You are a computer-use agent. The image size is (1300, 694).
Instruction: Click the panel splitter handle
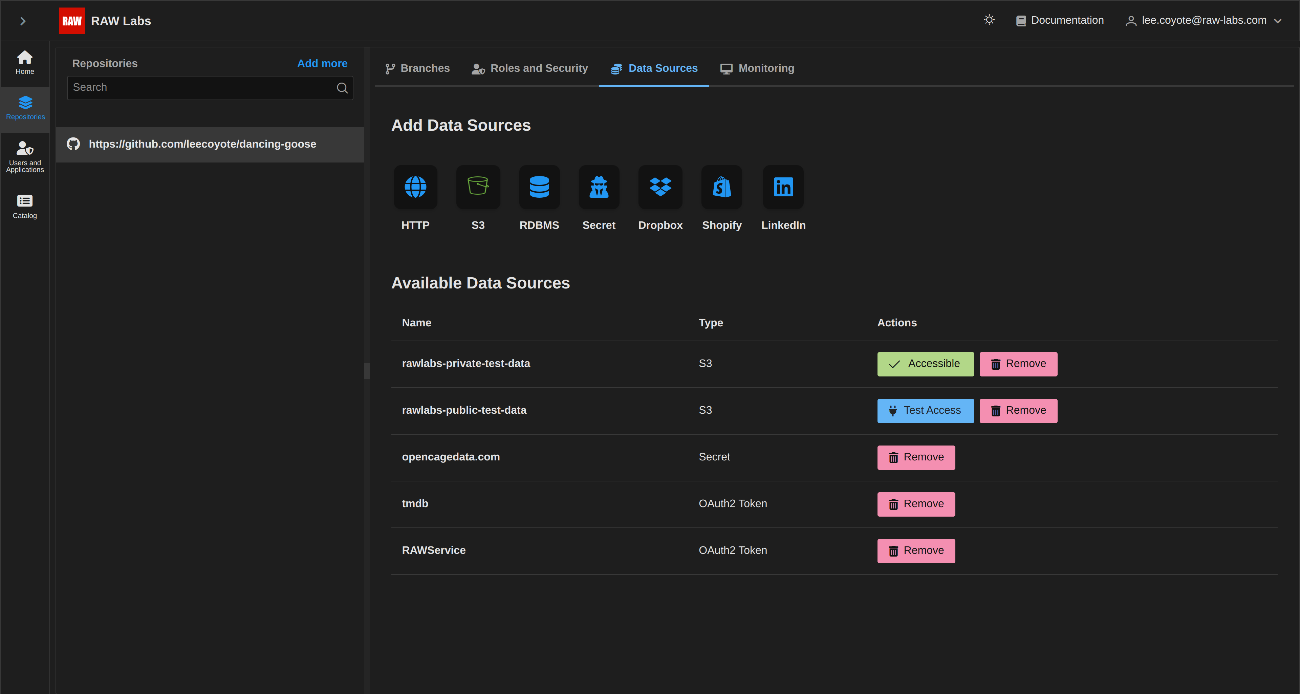pyautogui.click(x=367, y=371)
